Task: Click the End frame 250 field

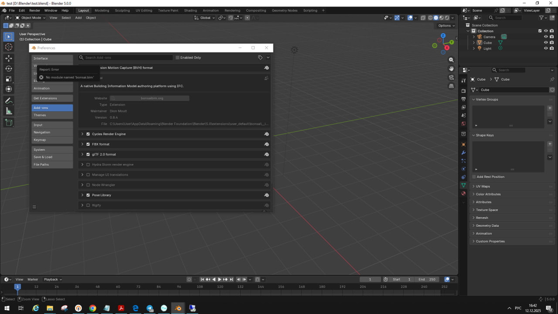Action: coord(427,280)
